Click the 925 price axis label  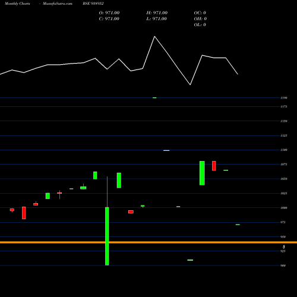(x=283, y=251)
